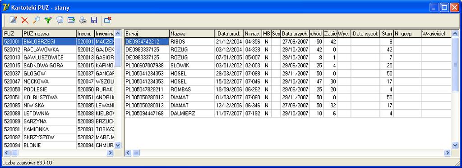Select the RACLAWOWKA row
This screenshot has height=168, width=462.
click(59, 49)
